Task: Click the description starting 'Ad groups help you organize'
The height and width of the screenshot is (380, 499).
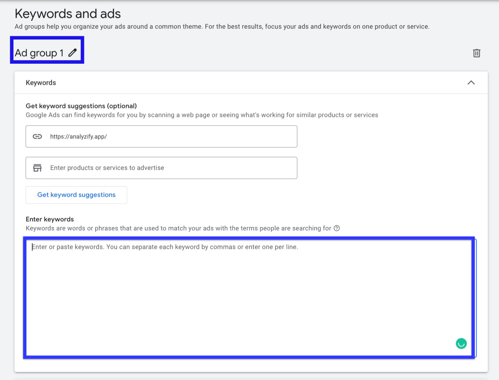Action: coord(222,27)
